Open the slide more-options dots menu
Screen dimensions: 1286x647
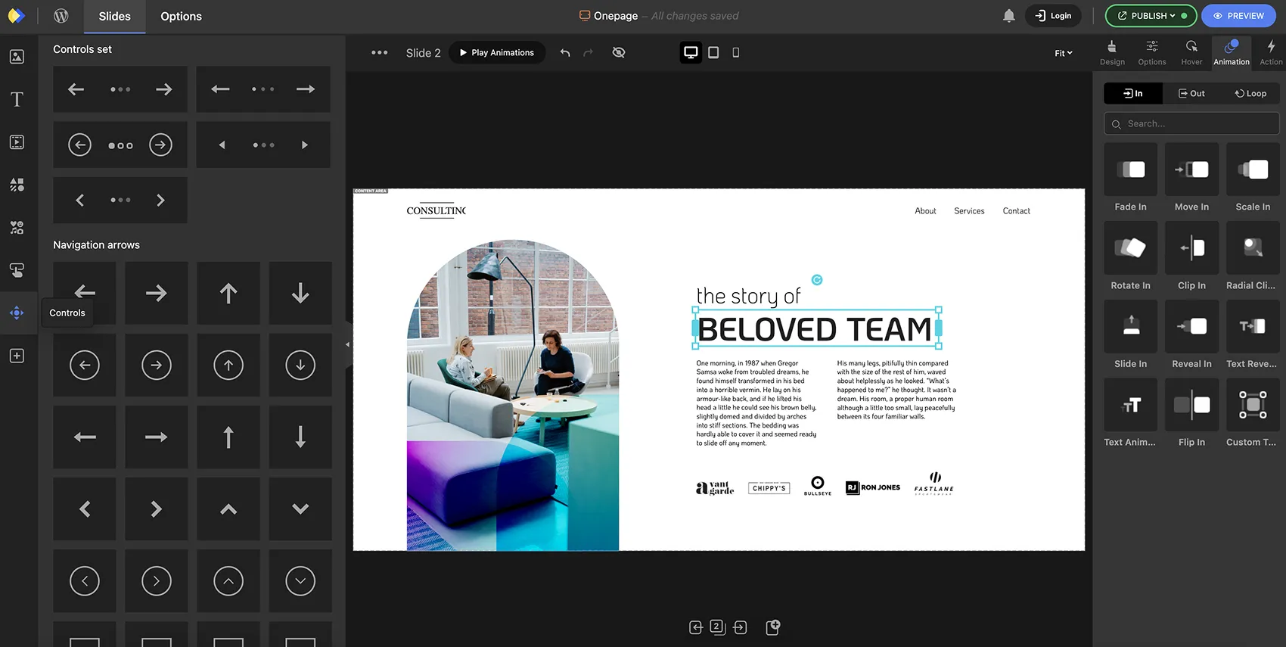point(380,52)
